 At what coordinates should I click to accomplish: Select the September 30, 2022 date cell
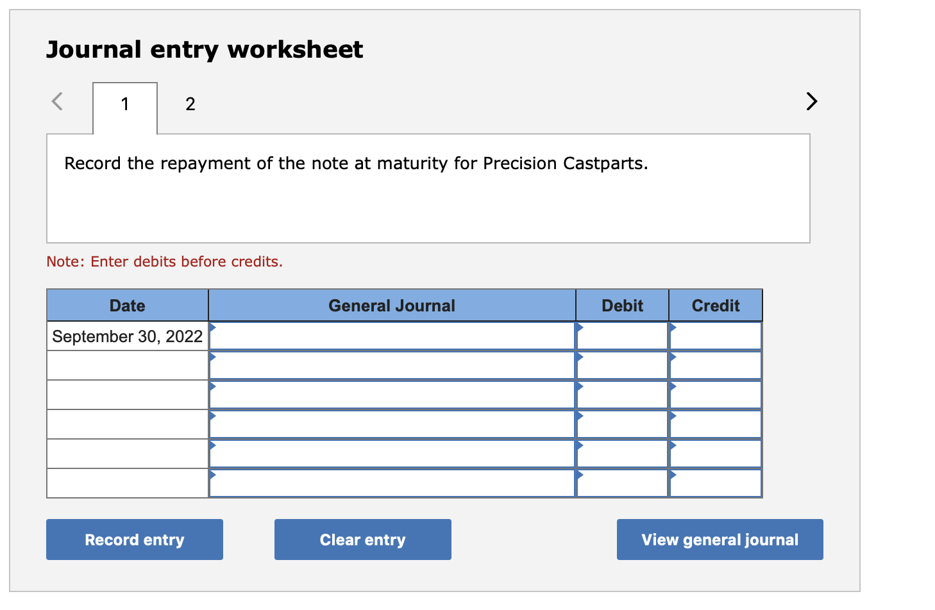[x=126, y=336]
